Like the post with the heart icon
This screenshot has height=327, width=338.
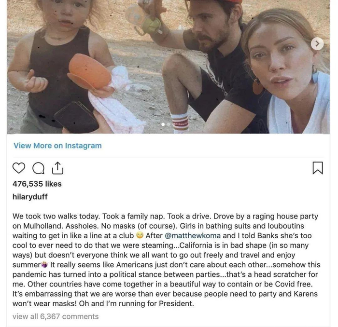pyautogui.click(x=18, y=168)
